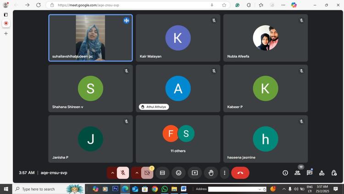
Task: Open WhatsApp from the taskbar
Action: click(165, 189)
